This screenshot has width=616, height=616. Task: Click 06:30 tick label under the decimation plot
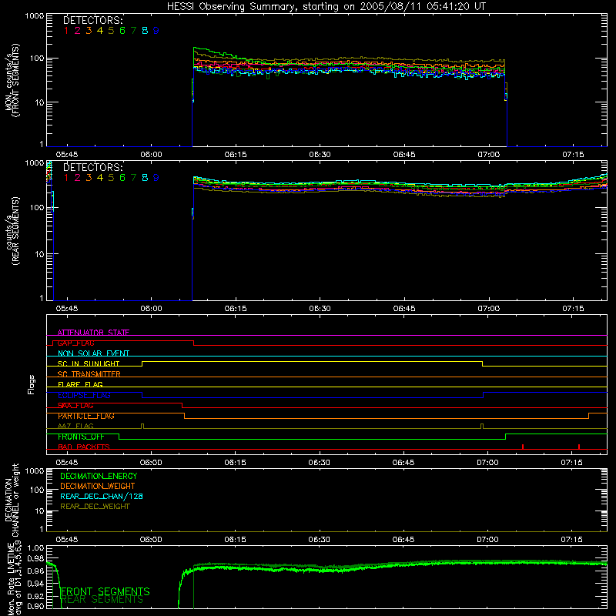coord(319,540)
